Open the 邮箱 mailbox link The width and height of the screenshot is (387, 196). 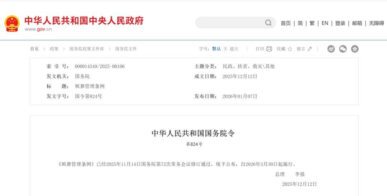click(357, 23)
